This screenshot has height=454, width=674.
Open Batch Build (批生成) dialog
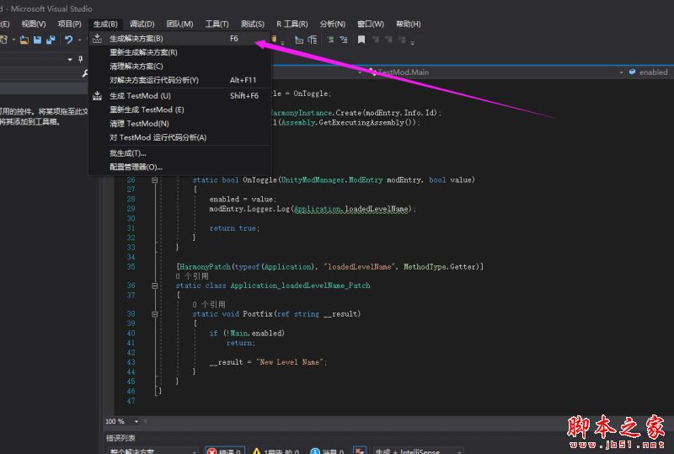(x=179, y=153)
